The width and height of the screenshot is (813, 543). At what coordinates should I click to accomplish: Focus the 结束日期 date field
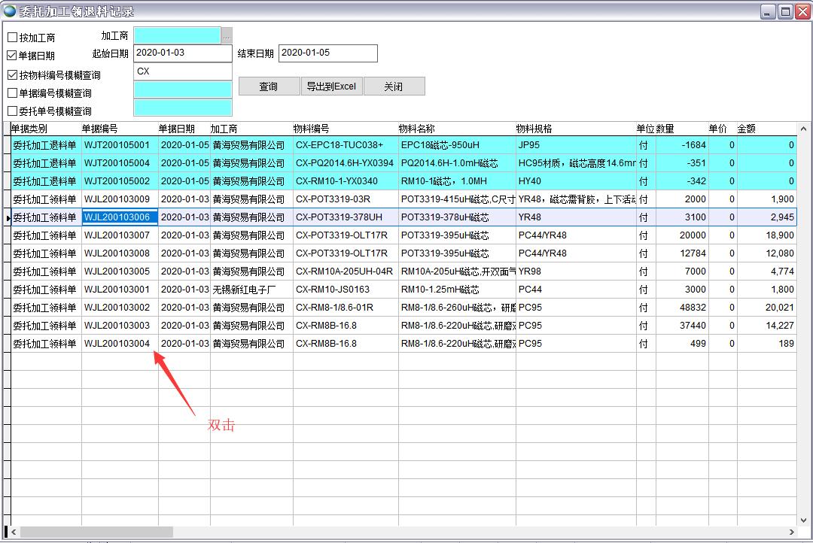tap(327, 53)
